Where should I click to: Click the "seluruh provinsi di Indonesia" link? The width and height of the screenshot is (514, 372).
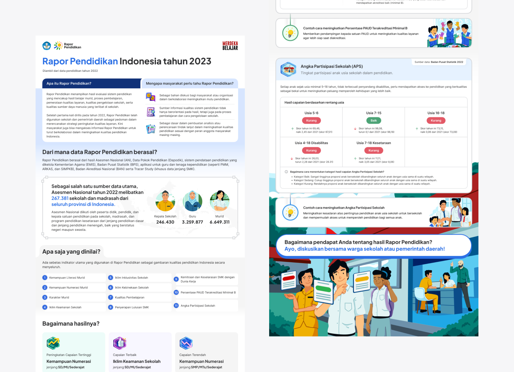coord(83,204)
